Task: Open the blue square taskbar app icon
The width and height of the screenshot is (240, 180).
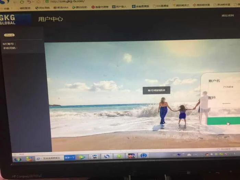Action: tap(143, 155)
